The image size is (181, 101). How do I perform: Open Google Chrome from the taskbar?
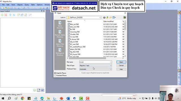[23, 98]
